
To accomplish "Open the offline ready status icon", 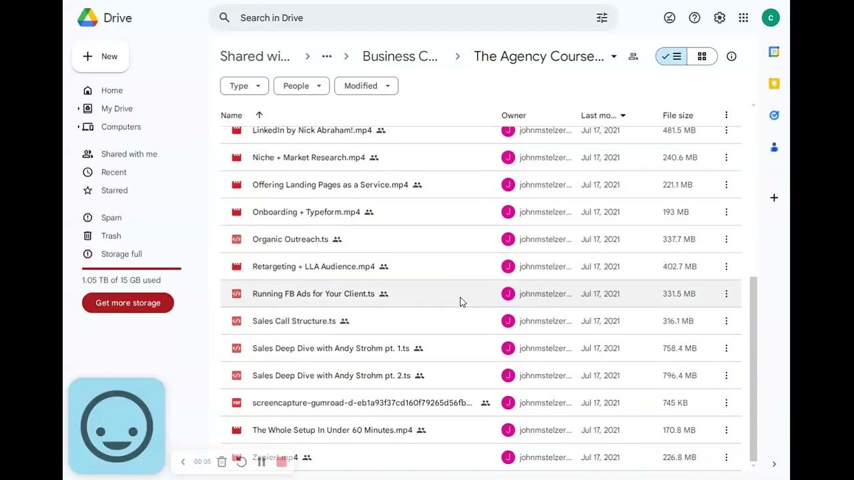I will (x=669, y=18).
